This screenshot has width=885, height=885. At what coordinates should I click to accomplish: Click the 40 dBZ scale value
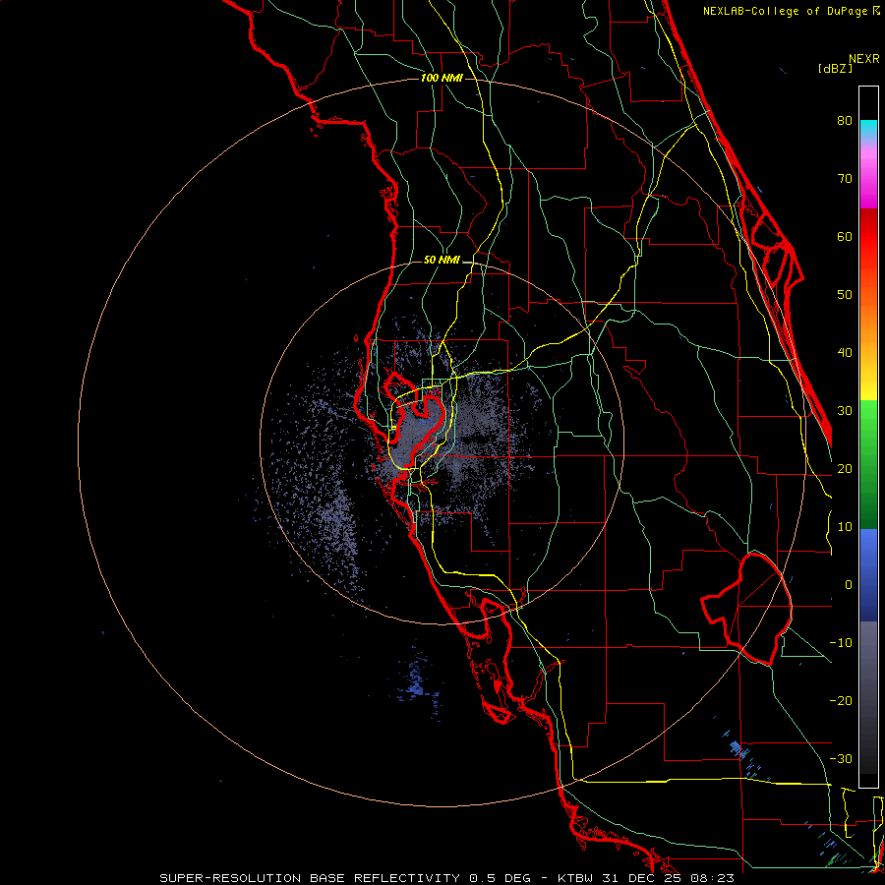click(x=845, y=353)
